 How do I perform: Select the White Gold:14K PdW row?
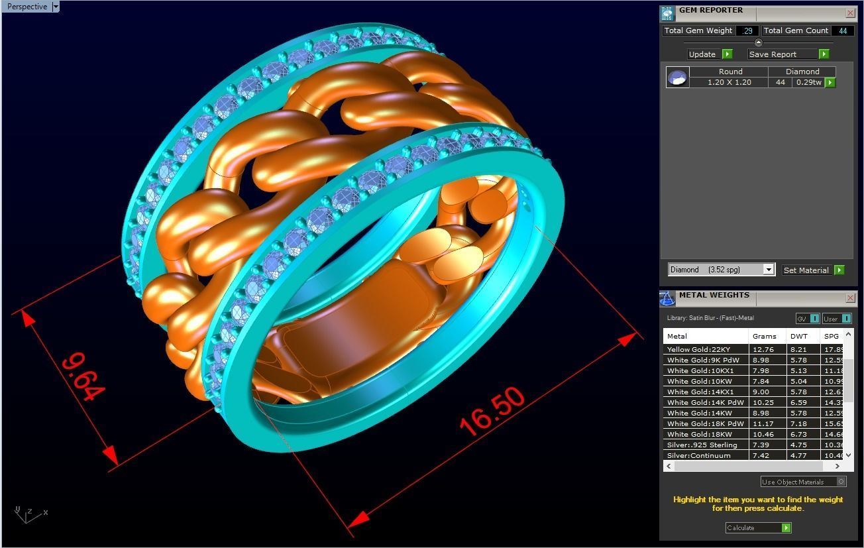[x=753, y=402]
